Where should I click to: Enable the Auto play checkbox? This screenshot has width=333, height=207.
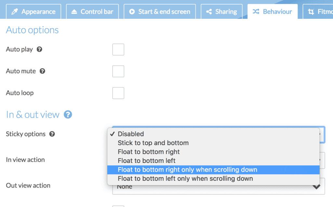tap(118, 50)
